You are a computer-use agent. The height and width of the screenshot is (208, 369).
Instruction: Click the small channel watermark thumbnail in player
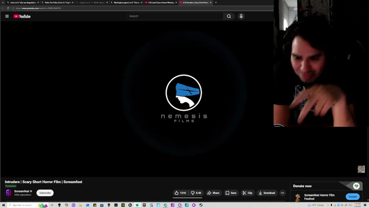(361, 169)
